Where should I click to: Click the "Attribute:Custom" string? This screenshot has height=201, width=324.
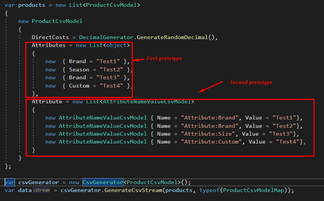coord(211,142)
